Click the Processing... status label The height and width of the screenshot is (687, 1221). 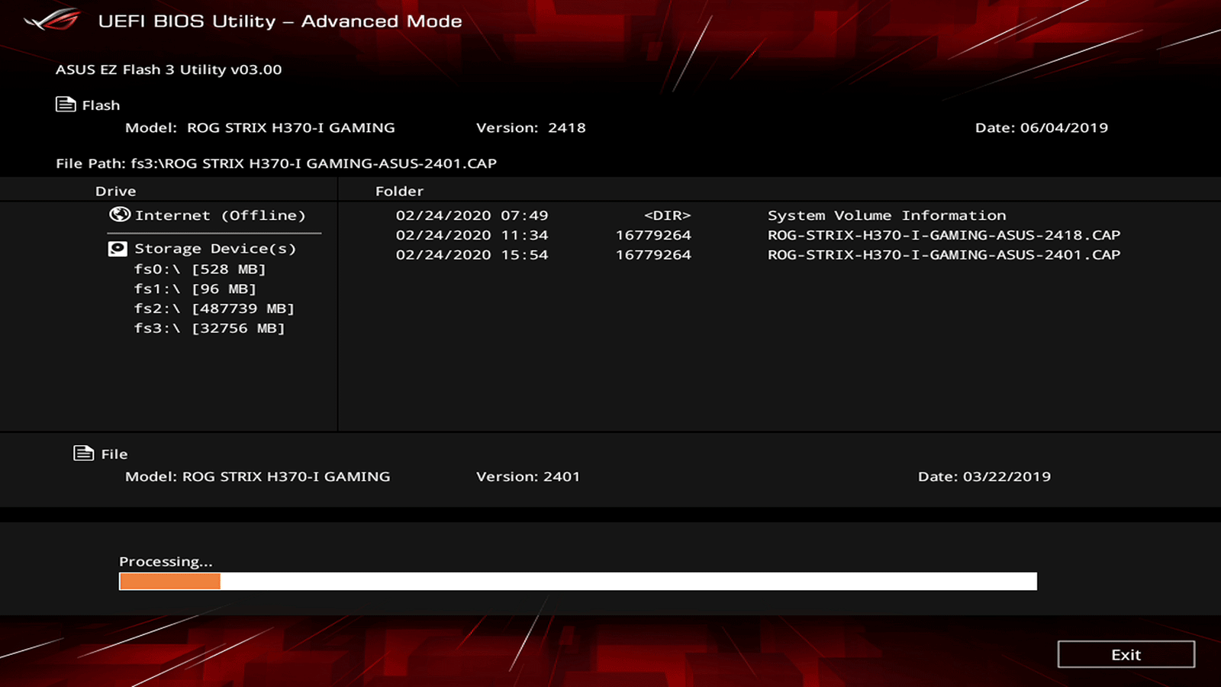166,562
